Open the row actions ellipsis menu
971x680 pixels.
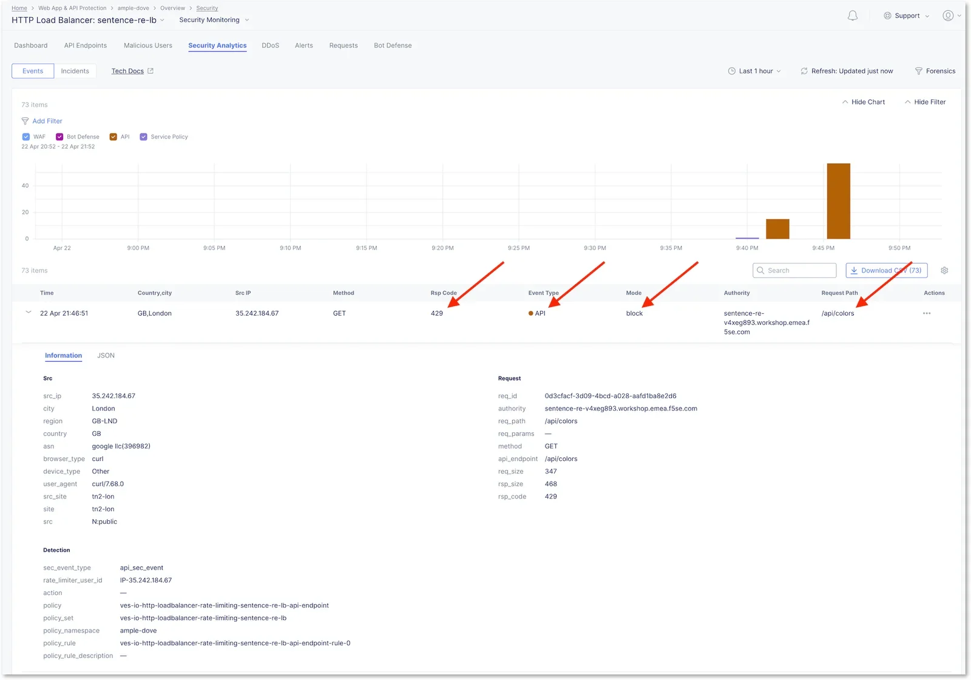click(x=927, y=313)
